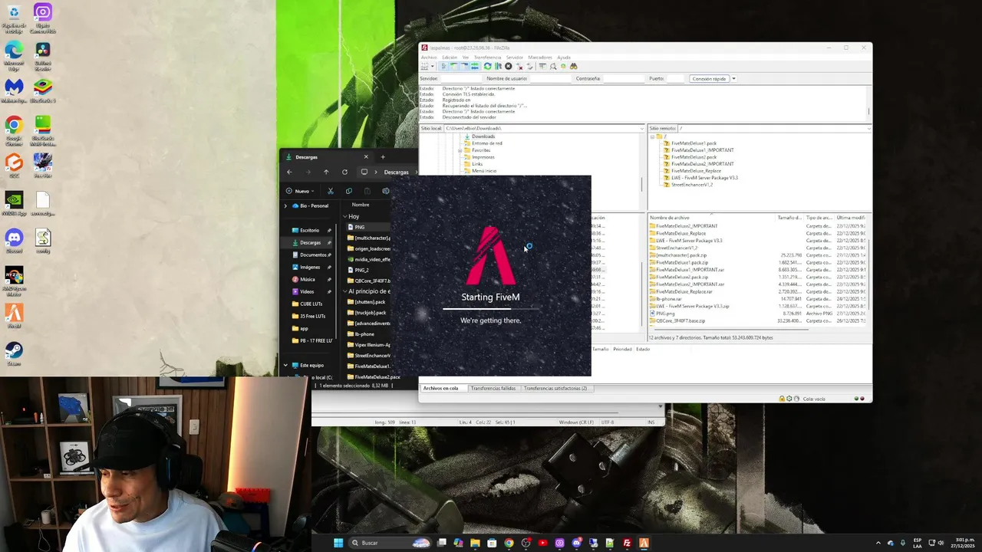Toggle local directory tree in FileZilla toolbar

(454, 66)
